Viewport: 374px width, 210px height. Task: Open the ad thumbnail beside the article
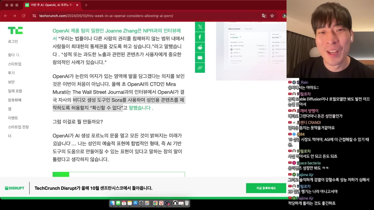(251, 51)
